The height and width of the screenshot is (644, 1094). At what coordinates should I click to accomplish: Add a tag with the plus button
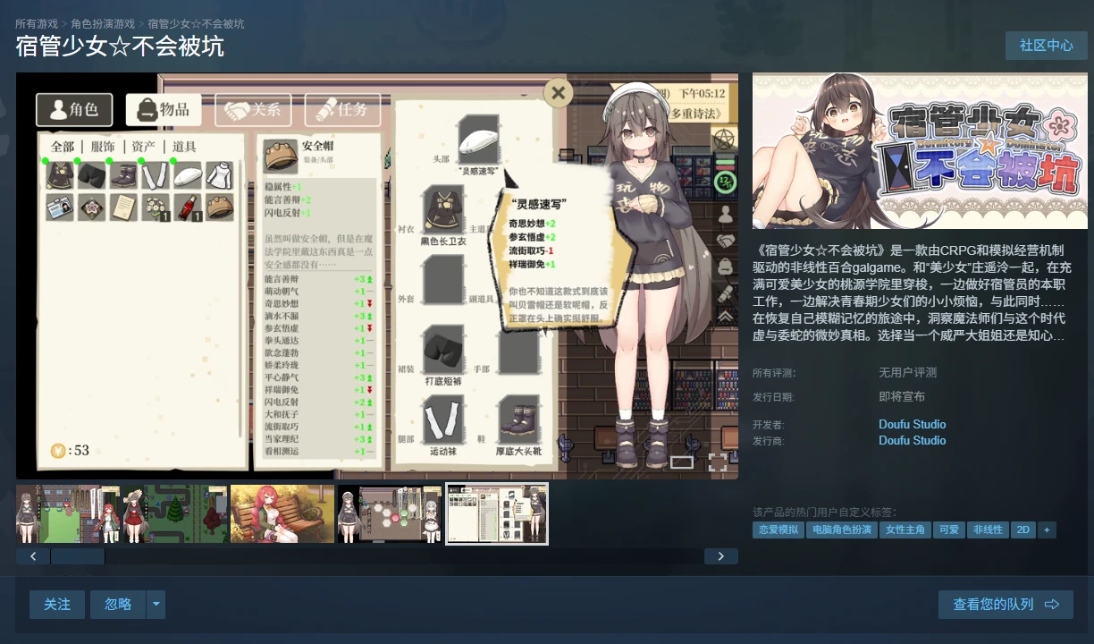click(1047, 530)
